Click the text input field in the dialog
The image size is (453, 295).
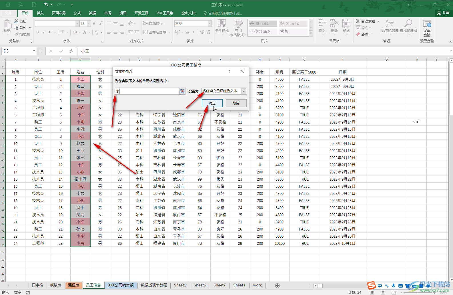(x=147, y=91)
